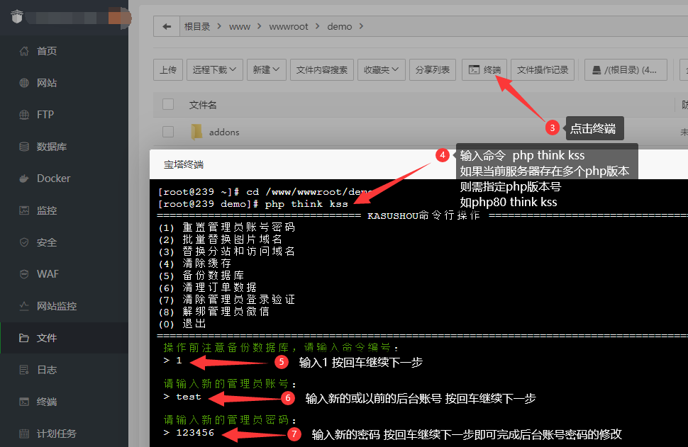Click terminal option (4) 清除缓存
This screenshot has width=688, height=447.
click(x=194, y=264)
